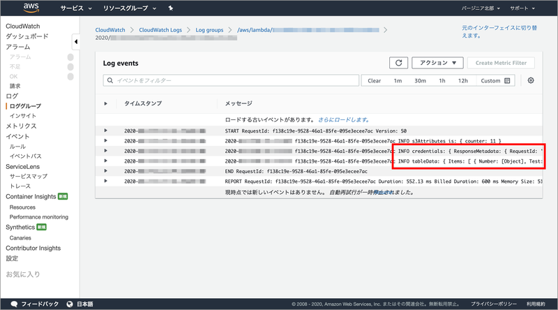This screenshot has height=310, width=558.
Task: Open アラーム section in the sidebar
Action: coord(18,47)
